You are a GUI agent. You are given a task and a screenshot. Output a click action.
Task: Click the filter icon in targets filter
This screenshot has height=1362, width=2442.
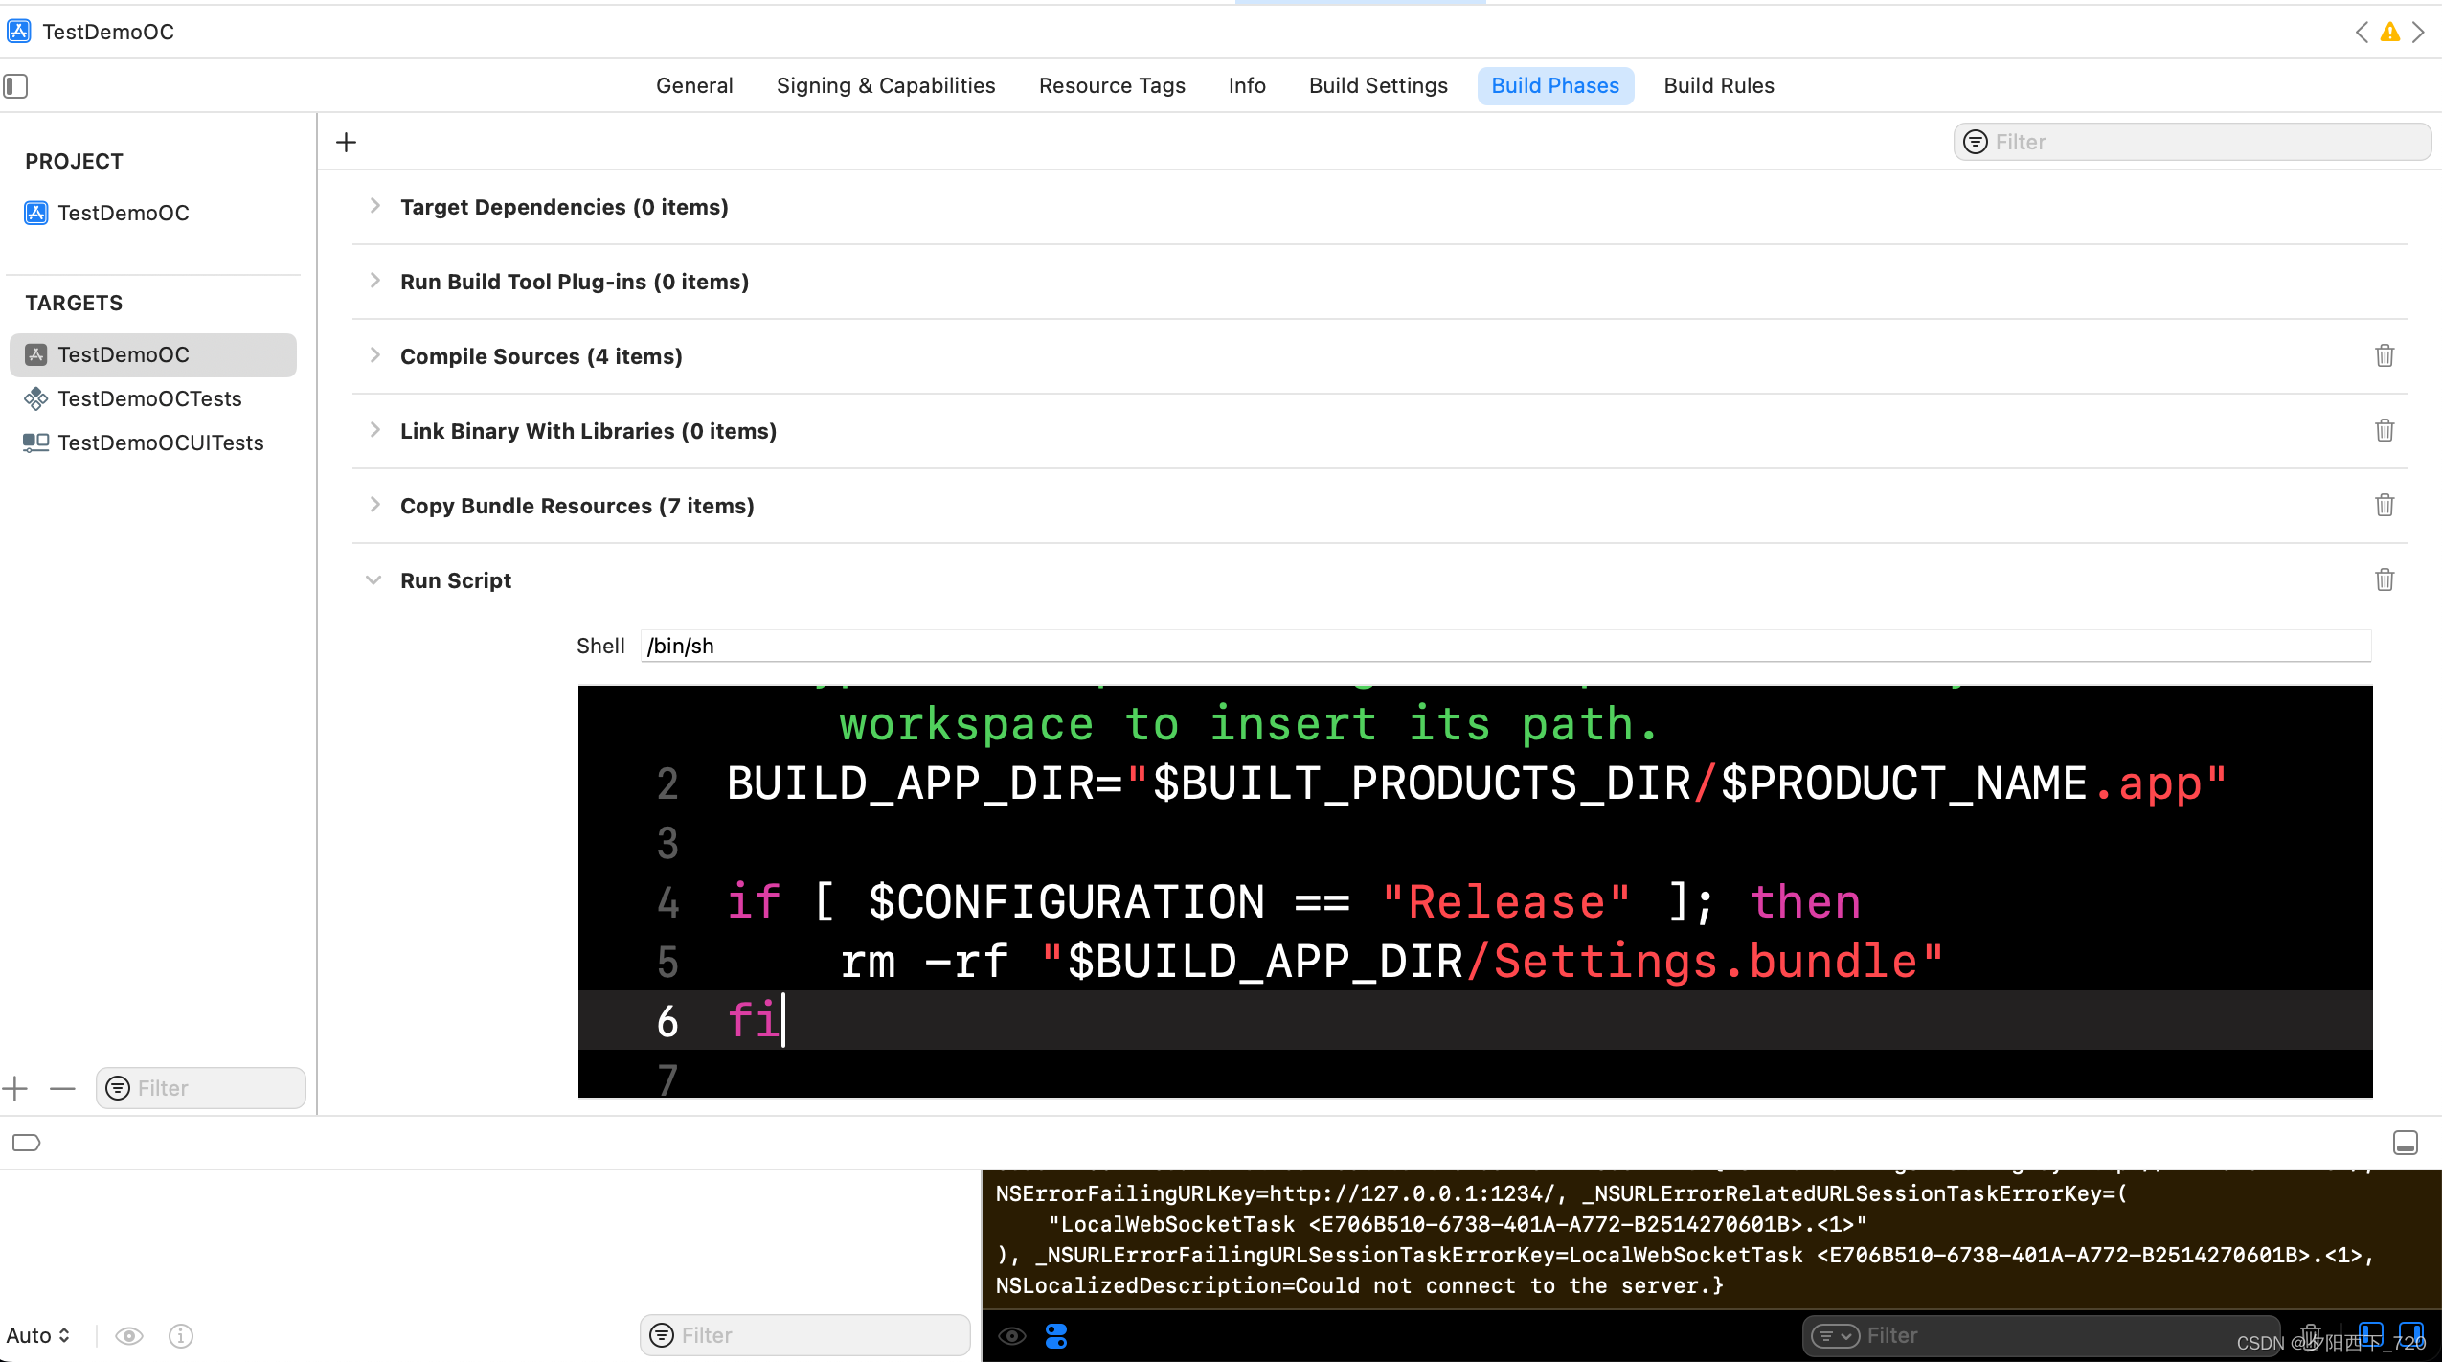click(118, 1088)
